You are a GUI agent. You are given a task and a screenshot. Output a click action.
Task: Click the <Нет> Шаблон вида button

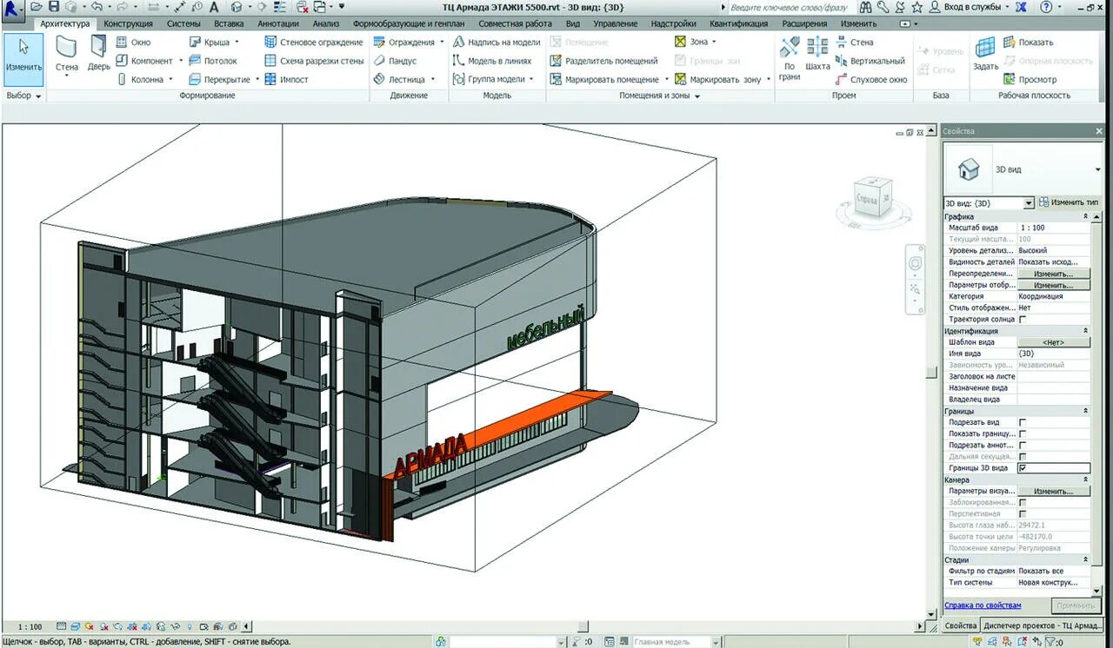pyautogui.click(x=1054, y=342)
